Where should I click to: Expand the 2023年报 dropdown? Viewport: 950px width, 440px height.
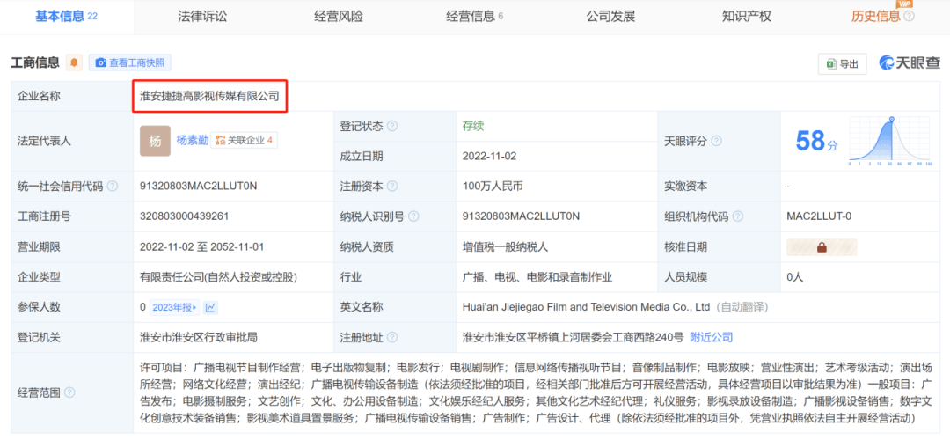(174, 307)
